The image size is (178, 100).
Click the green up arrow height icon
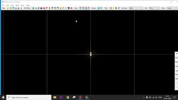pos(66,8)
